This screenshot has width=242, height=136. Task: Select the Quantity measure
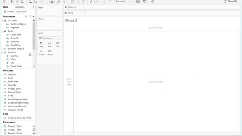pyautogui.click(x=12, y=85)
